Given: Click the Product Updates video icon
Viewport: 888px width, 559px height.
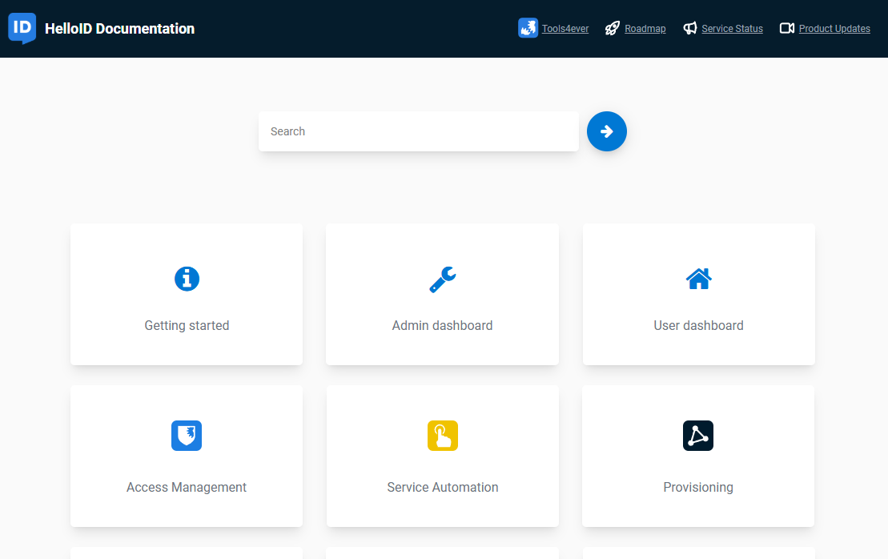Looking at the screenshot, I should point(787,28).
